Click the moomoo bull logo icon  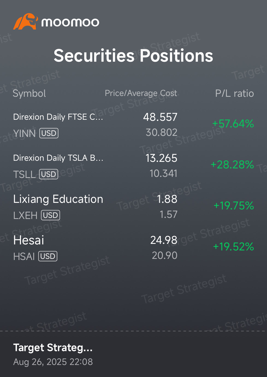pyautogui.click(x=25, y=22)
